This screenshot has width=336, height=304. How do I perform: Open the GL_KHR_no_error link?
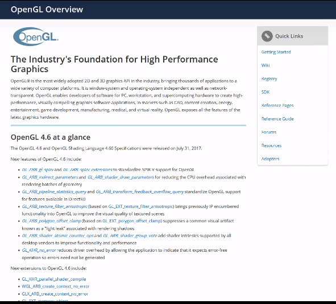pos(39,250)
